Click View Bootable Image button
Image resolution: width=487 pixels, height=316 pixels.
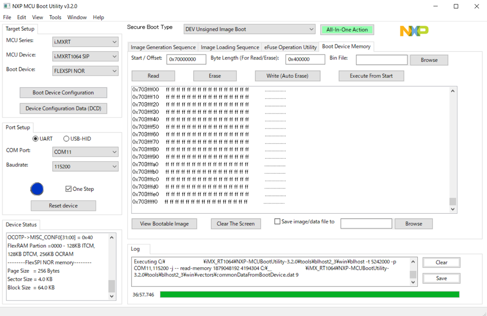click(164, 223)
